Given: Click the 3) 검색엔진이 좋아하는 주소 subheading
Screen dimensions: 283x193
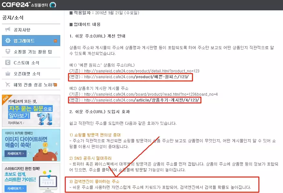Looking at the screenshot, I should (x=95, y=181).
